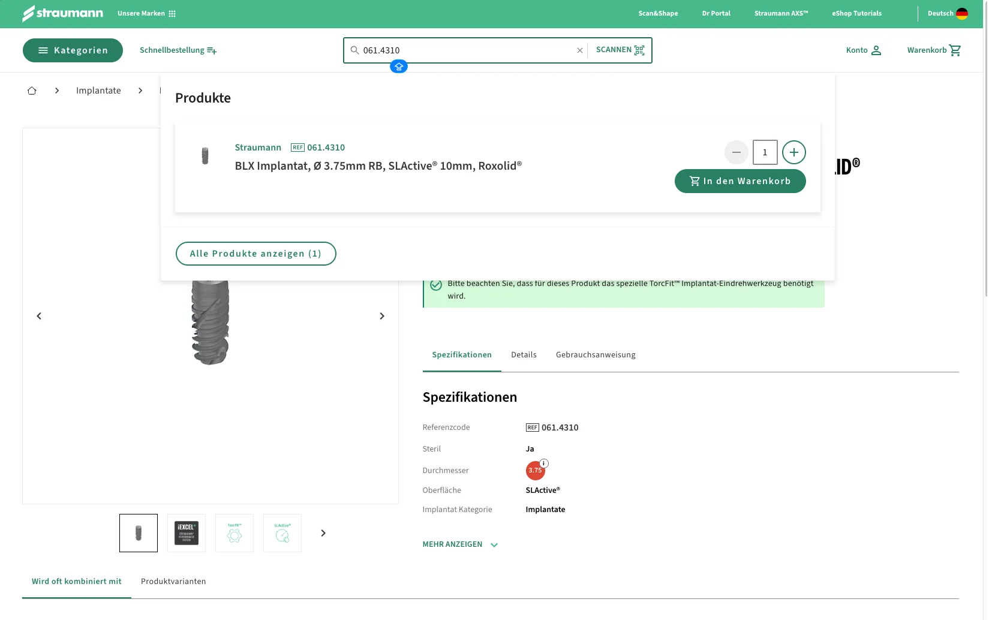Screen dimensions: 992x620
Task: Go to home via breadcrumb house icon
Action: coord(32,91)
